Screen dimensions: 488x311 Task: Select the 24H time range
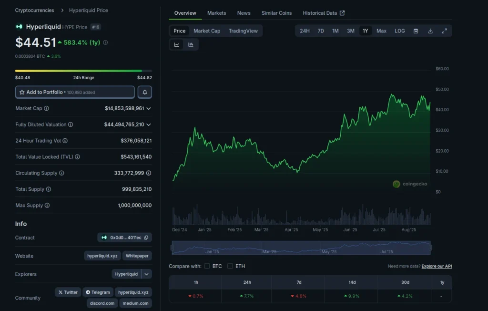point(305,31)
